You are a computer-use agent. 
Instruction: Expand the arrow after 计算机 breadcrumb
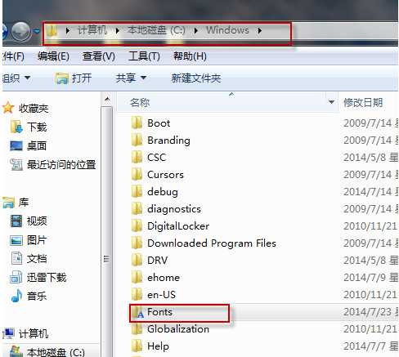coord(118,30)
